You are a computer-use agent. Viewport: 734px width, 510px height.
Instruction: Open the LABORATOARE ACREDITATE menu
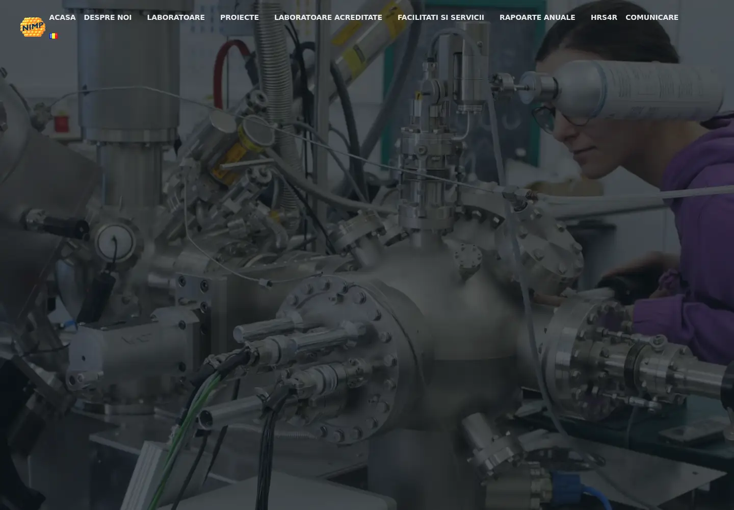(328, 17)
